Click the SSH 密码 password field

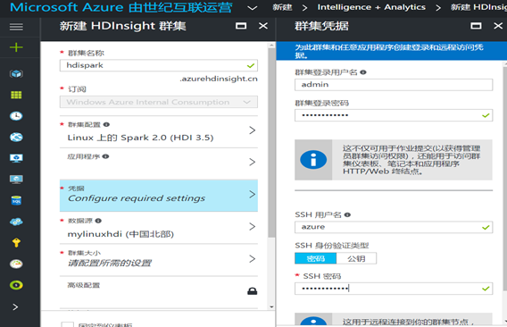[394, 289]
